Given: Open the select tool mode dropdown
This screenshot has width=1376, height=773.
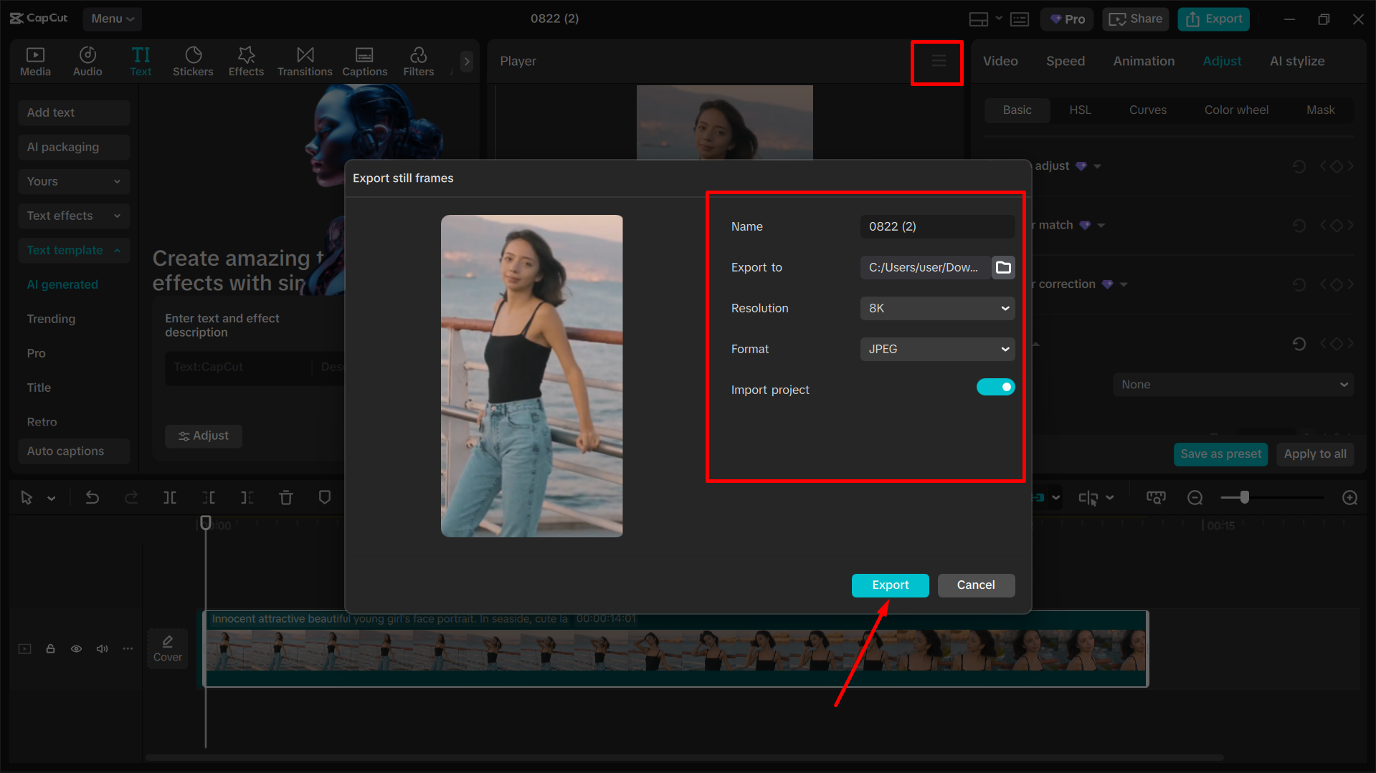Looking at the screenshot, I should pyautogui.click(x=51, y=498).
